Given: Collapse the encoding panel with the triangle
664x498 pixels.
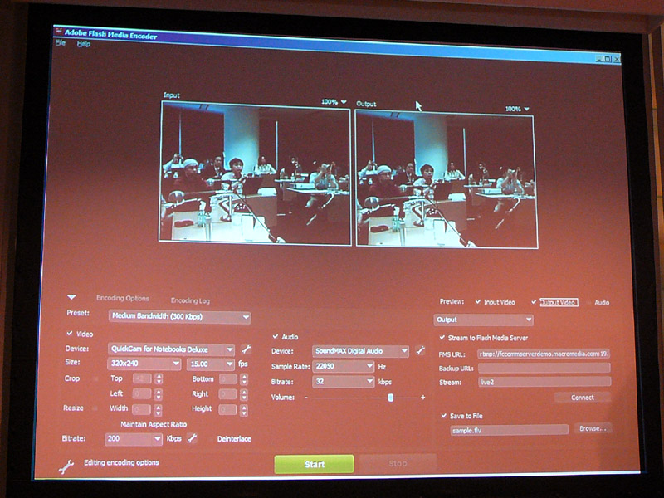Looking at the screenshot, I should pos(71,297).
